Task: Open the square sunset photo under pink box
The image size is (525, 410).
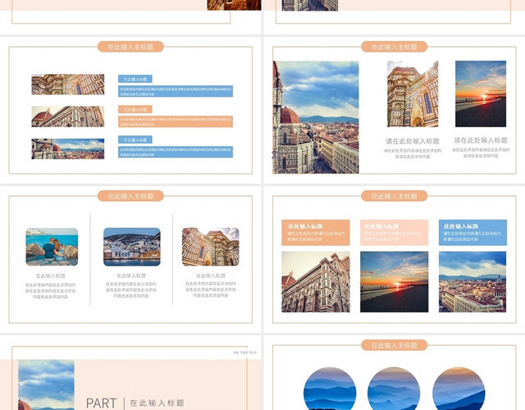Action: tap(394, 282)
